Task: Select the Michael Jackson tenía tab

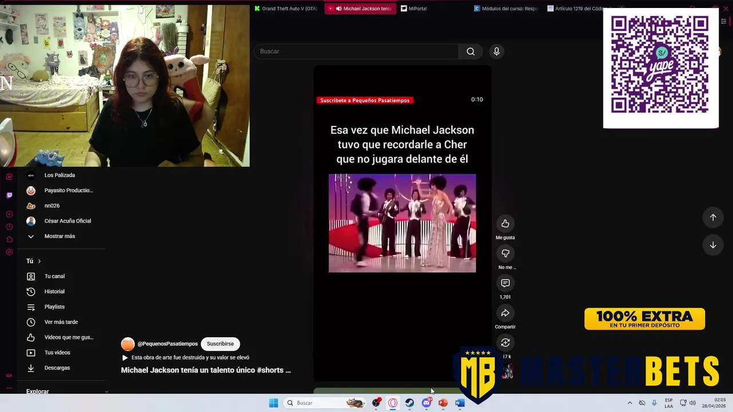Action: (360, 9)
